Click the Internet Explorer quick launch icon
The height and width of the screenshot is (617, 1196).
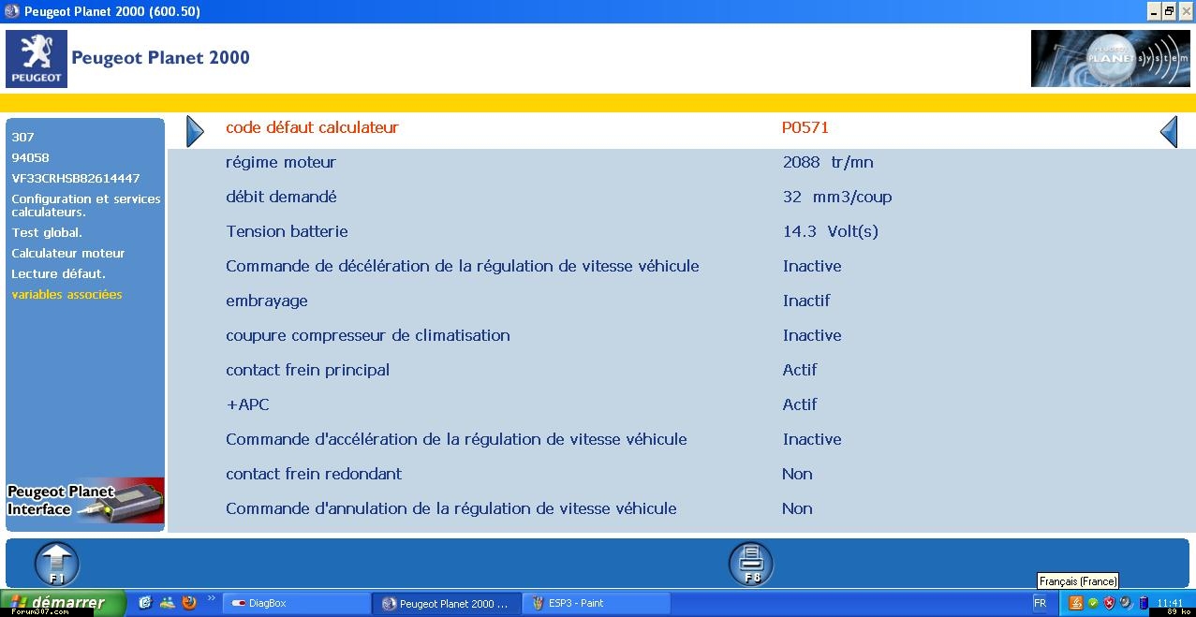point(145,603)
